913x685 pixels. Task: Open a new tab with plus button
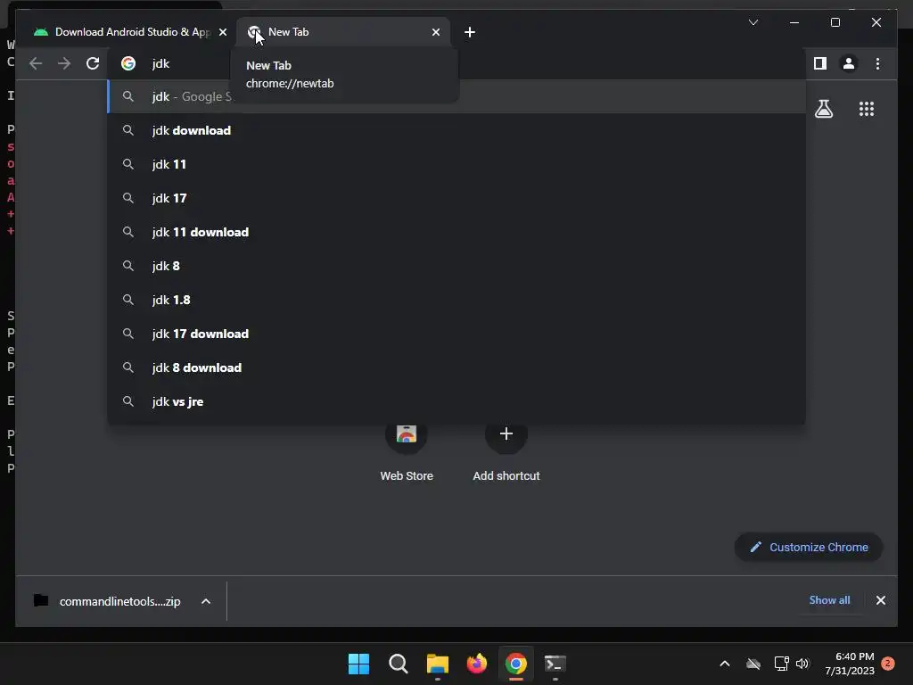470,32
